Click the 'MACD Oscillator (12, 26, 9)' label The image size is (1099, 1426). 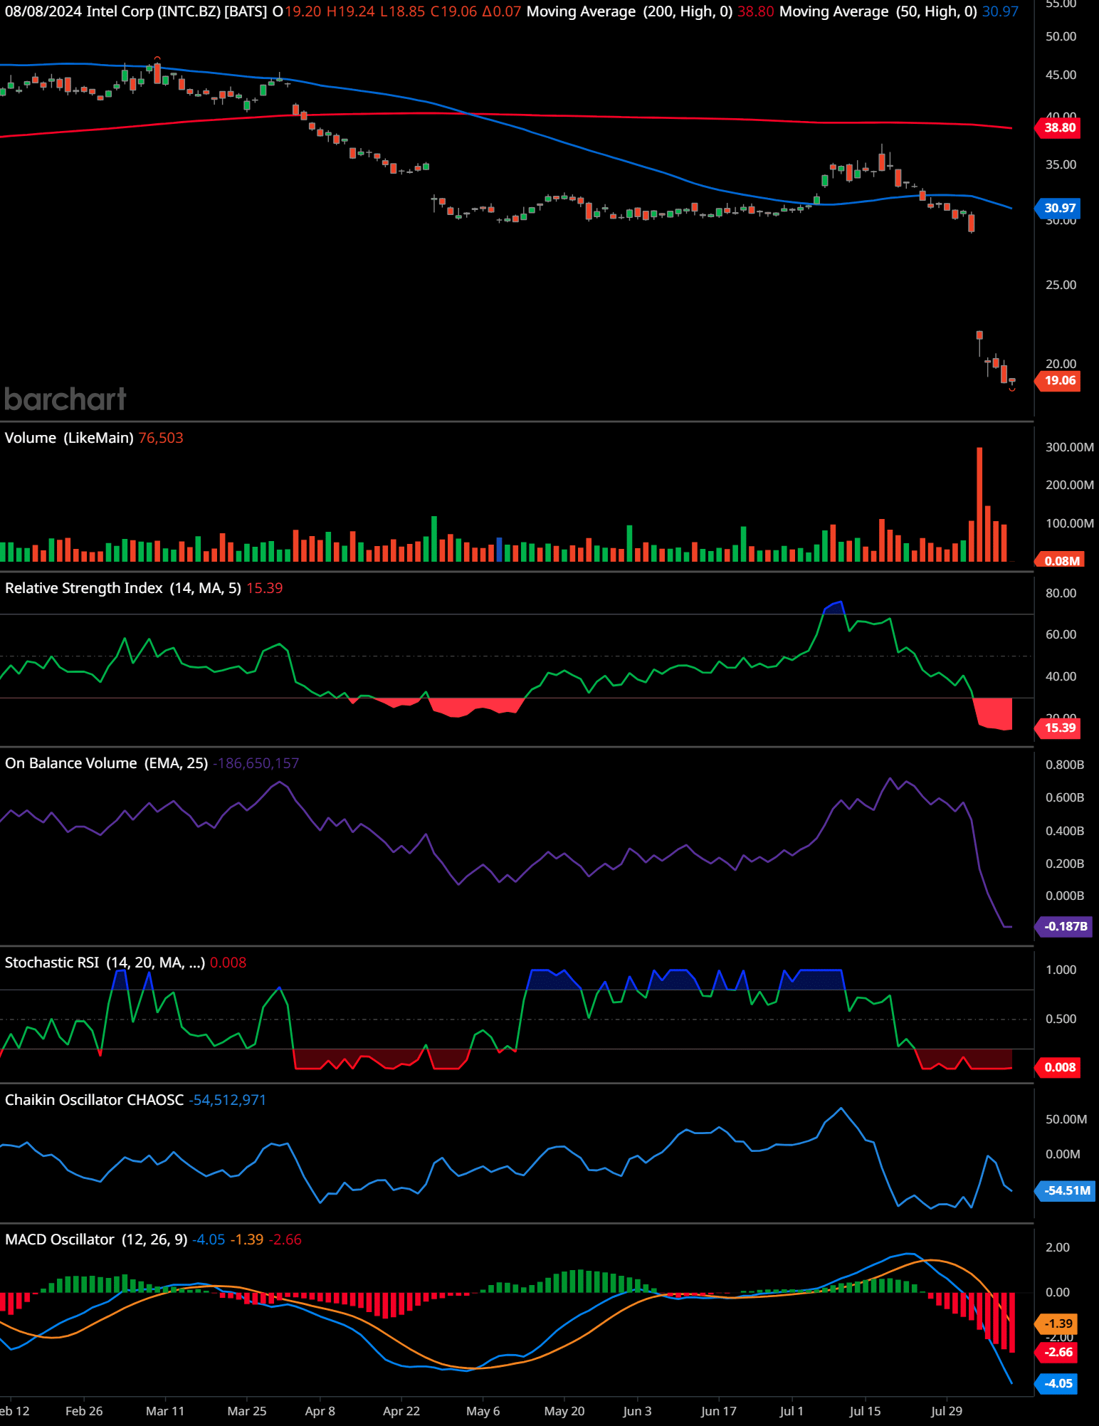pos(96,1239)
